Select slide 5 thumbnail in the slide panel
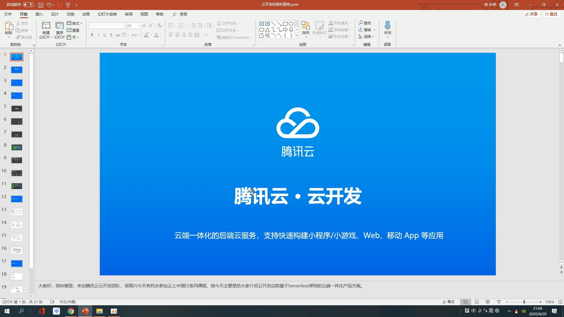The width and height of the screenshot is (564, 317). 17,108
